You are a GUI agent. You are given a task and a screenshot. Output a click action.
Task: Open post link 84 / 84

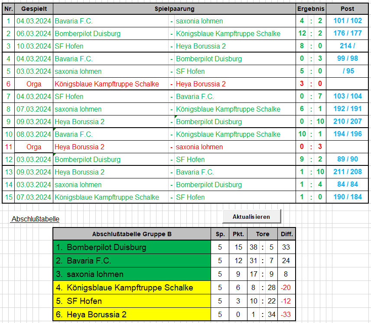[x=348, y=184]
